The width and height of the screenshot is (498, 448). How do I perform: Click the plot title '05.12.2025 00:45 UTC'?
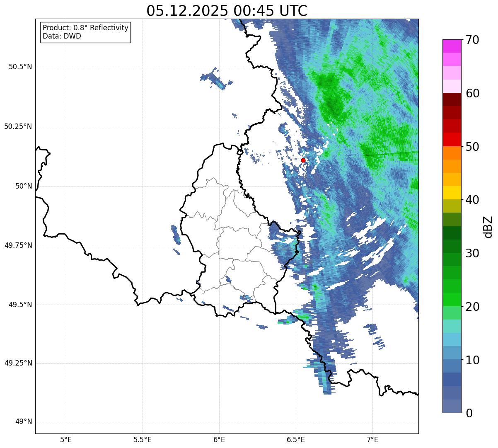coord(227,11)
